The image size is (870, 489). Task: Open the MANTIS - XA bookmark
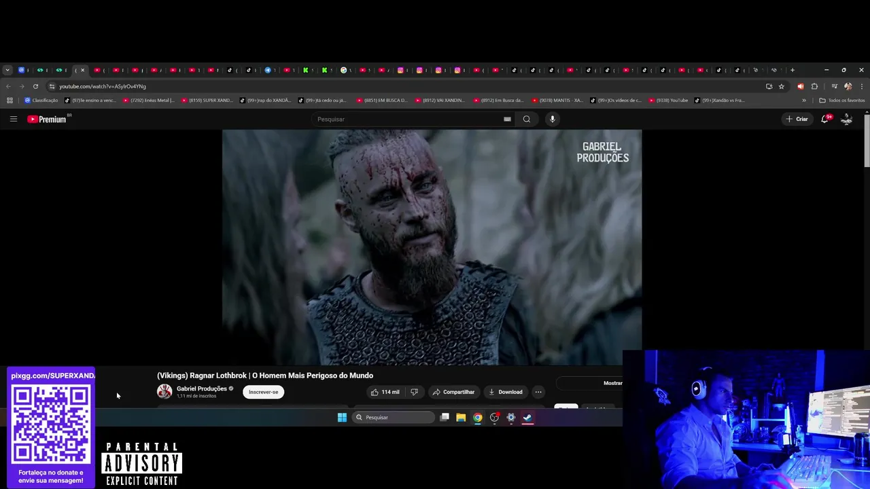click(557, 101)
